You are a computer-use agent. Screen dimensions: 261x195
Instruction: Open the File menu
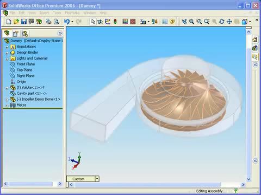click(x=12, y=13)
